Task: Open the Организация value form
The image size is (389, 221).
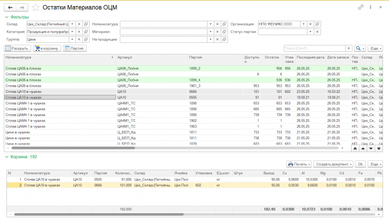Action: point(317,24)
